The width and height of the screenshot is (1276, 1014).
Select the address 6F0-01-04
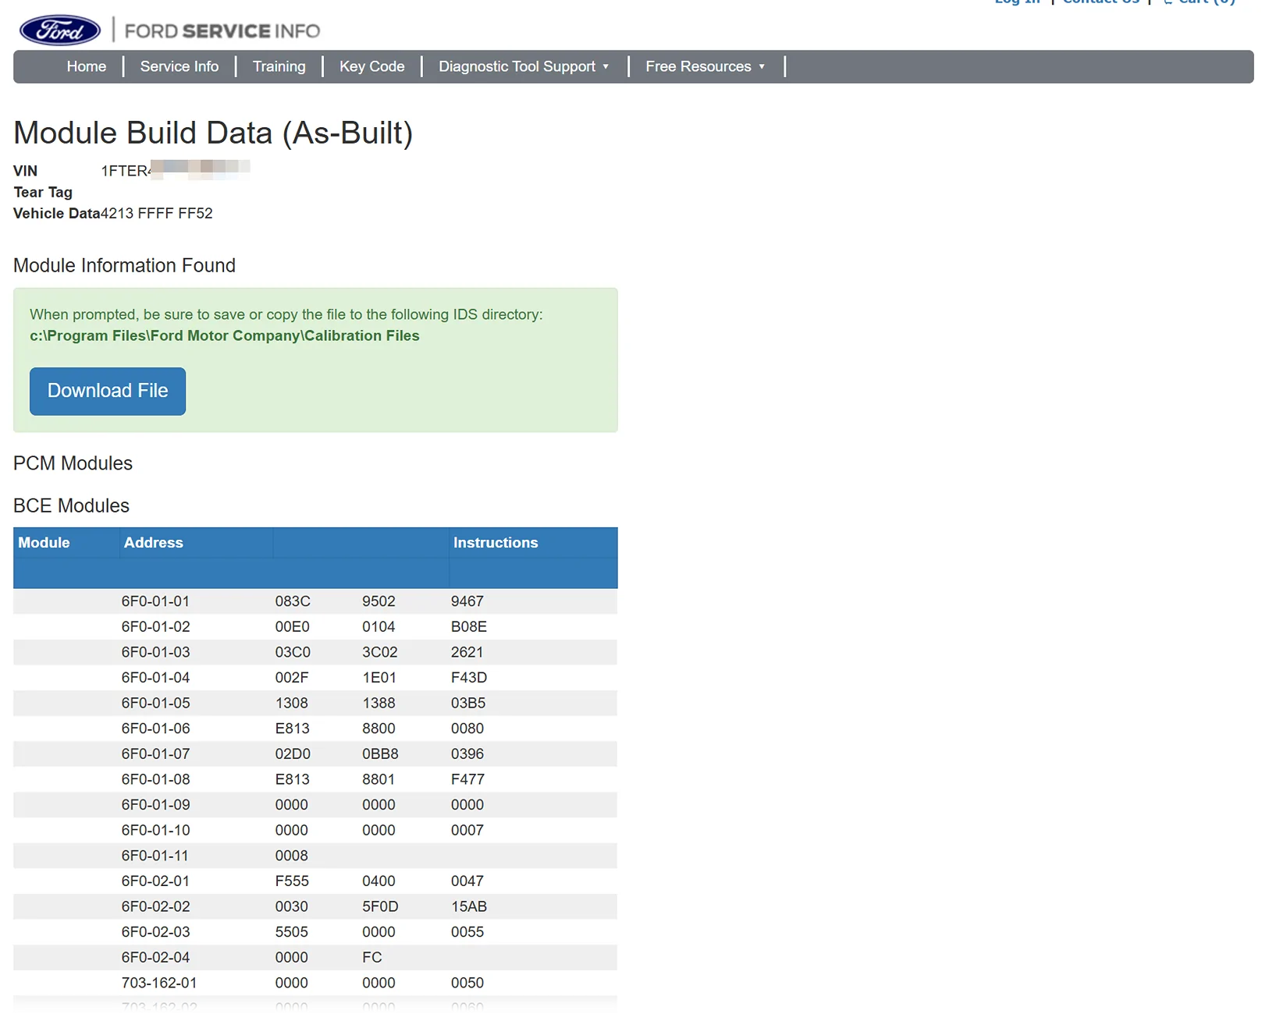tap(155, 678)
